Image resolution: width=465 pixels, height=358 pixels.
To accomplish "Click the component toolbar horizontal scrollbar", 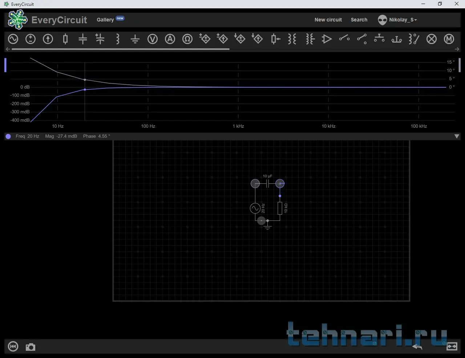I will coord(120,49).
